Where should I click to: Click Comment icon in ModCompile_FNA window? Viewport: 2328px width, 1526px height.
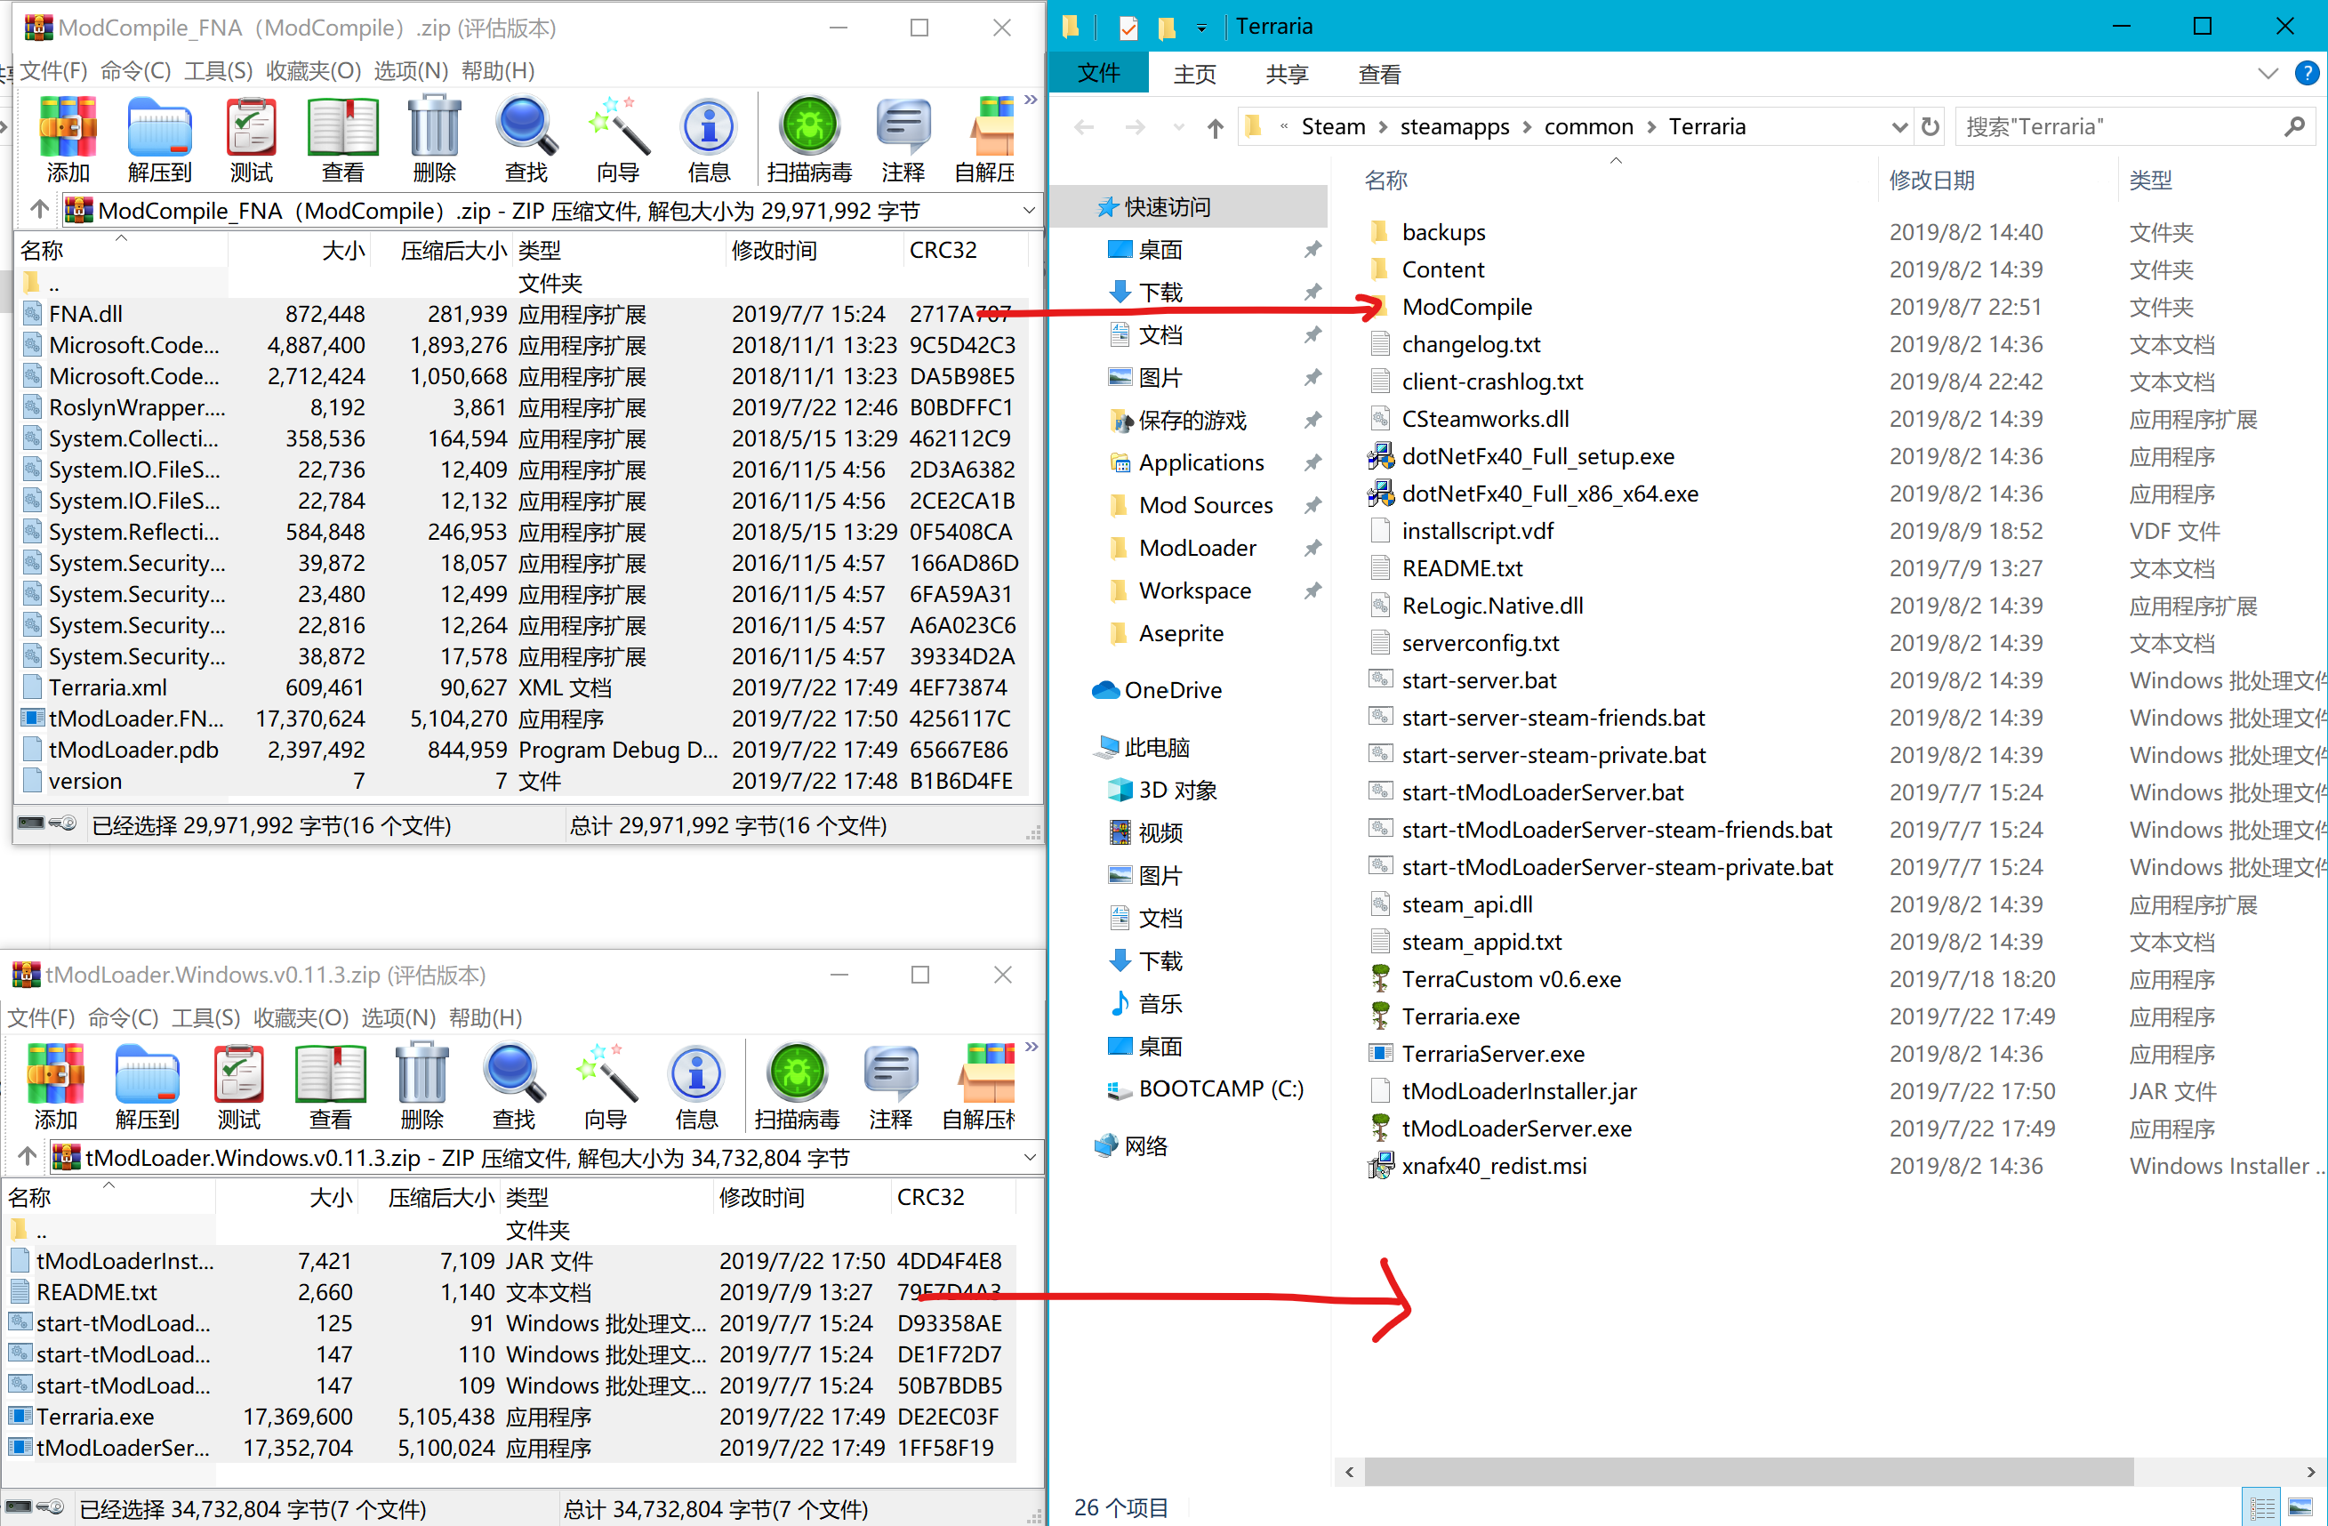coord(903,139)
